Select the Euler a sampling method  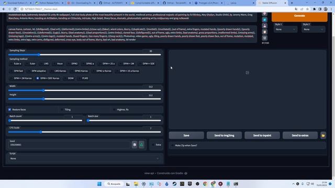point(16,64)
